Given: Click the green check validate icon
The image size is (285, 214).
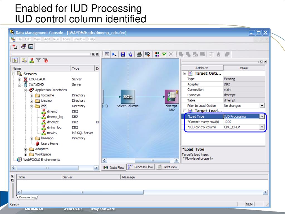Looking at the screenshot, I should [x=164, y=54].
